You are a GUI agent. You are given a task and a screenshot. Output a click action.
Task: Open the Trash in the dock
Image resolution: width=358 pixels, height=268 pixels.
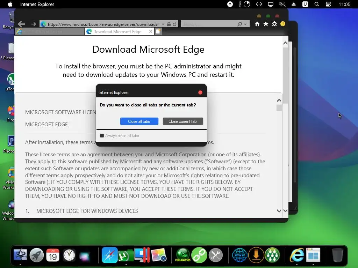point(337,255)
